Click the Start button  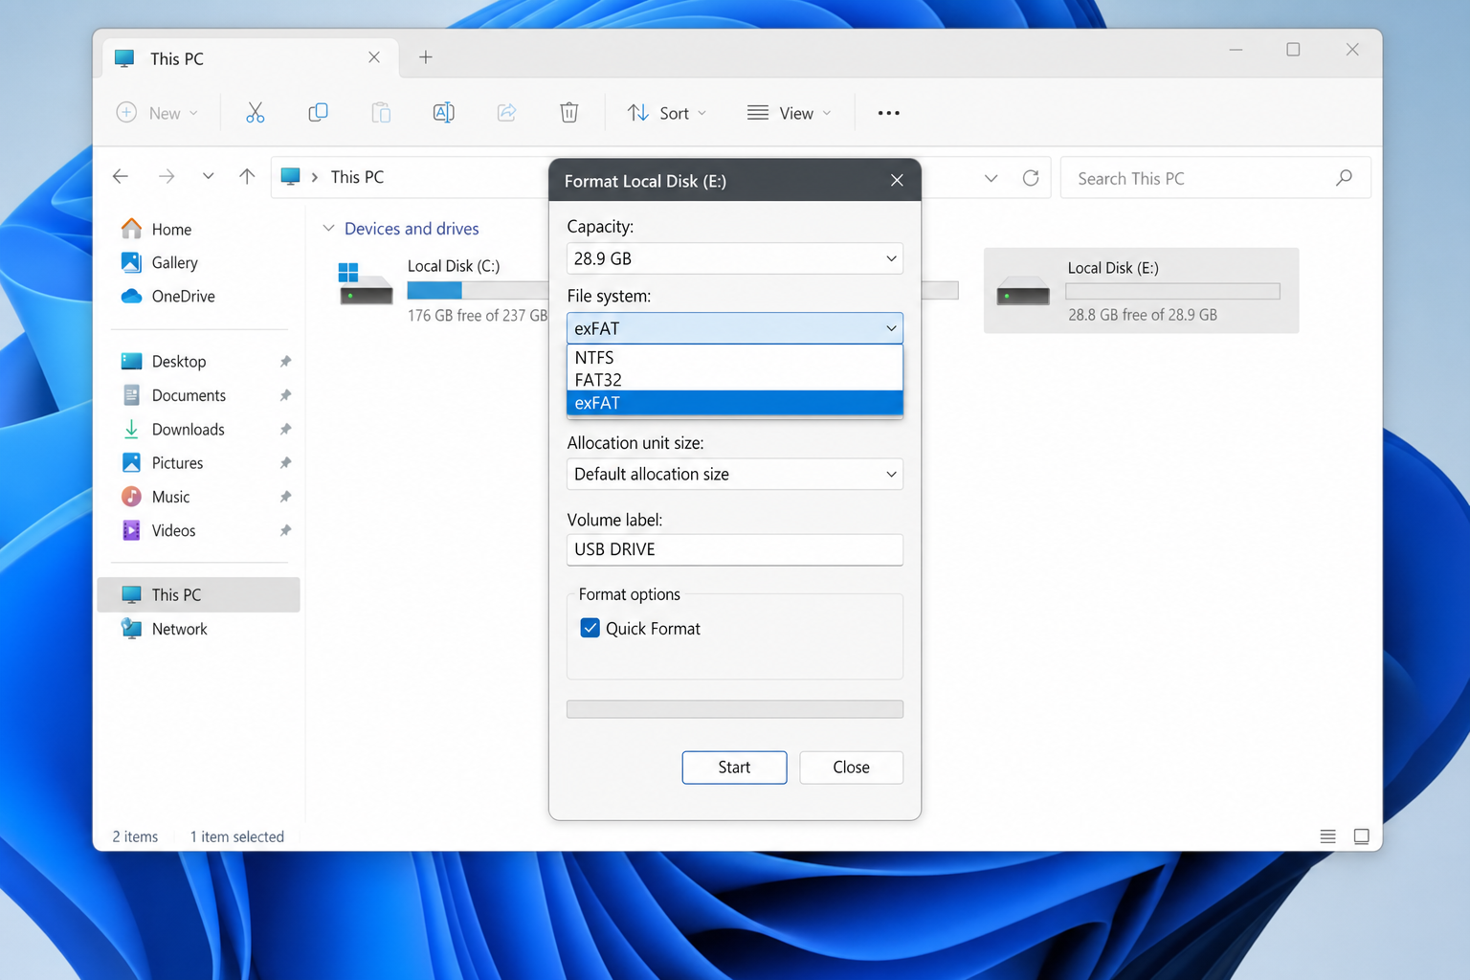(x=734, y=768)
